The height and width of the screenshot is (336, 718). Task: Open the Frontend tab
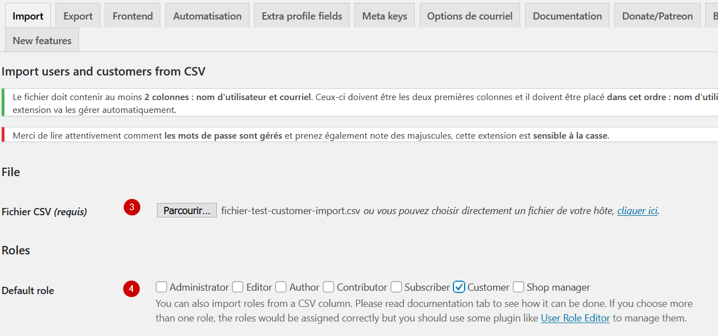133,16
